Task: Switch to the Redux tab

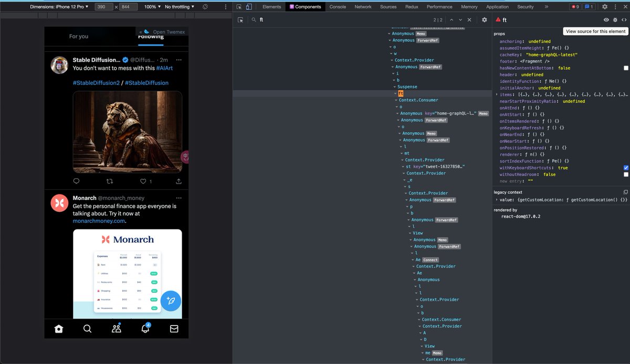Action: click(x=412, y=7)
